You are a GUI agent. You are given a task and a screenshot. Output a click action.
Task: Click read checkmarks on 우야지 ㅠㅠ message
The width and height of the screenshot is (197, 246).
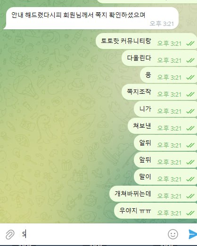[x=190, y=213]
